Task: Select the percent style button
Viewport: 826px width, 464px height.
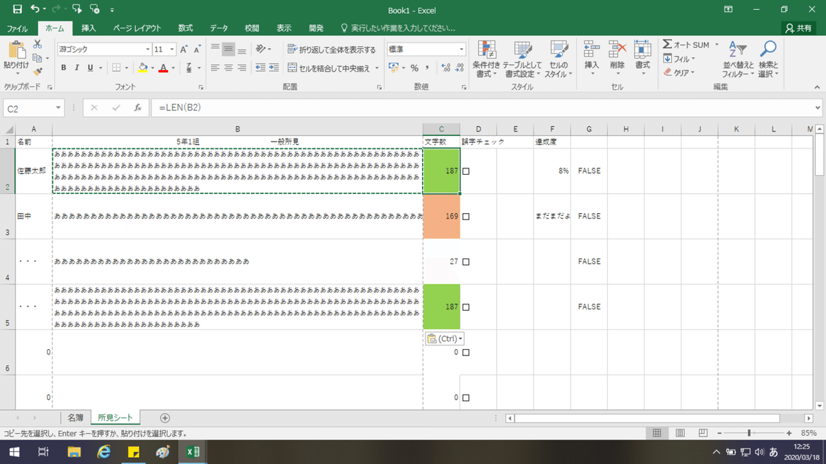Action: [414, 68]
